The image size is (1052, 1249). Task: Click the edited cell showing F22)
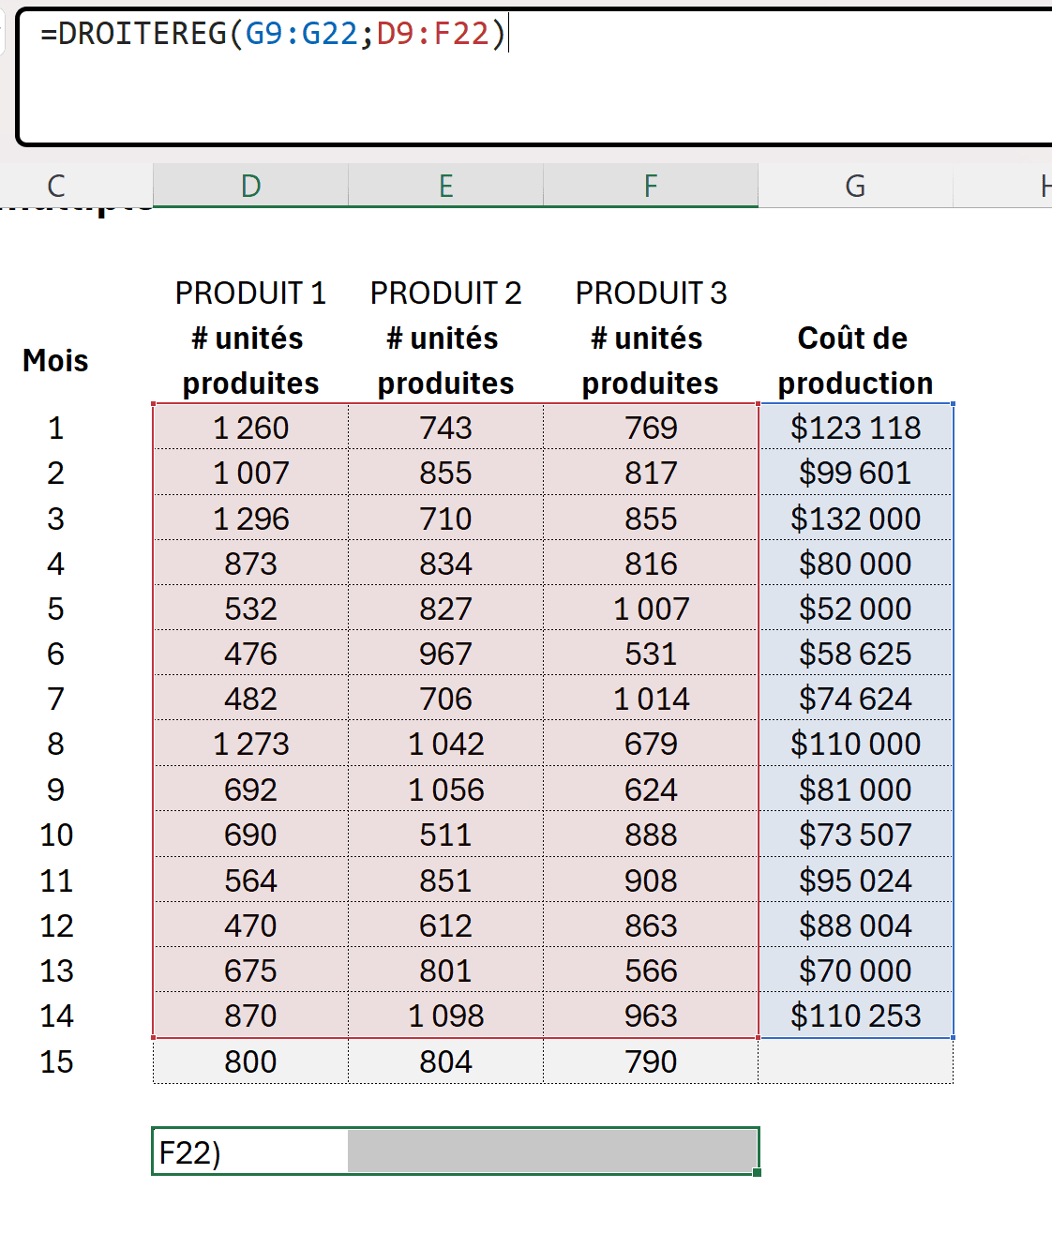(x=249, y=1151)
